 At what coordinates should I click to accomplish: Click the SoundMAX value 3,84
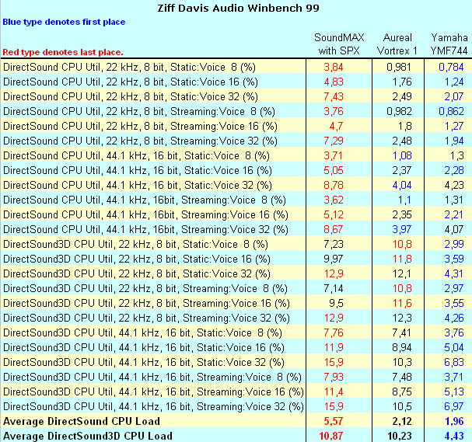coord(334,67)
